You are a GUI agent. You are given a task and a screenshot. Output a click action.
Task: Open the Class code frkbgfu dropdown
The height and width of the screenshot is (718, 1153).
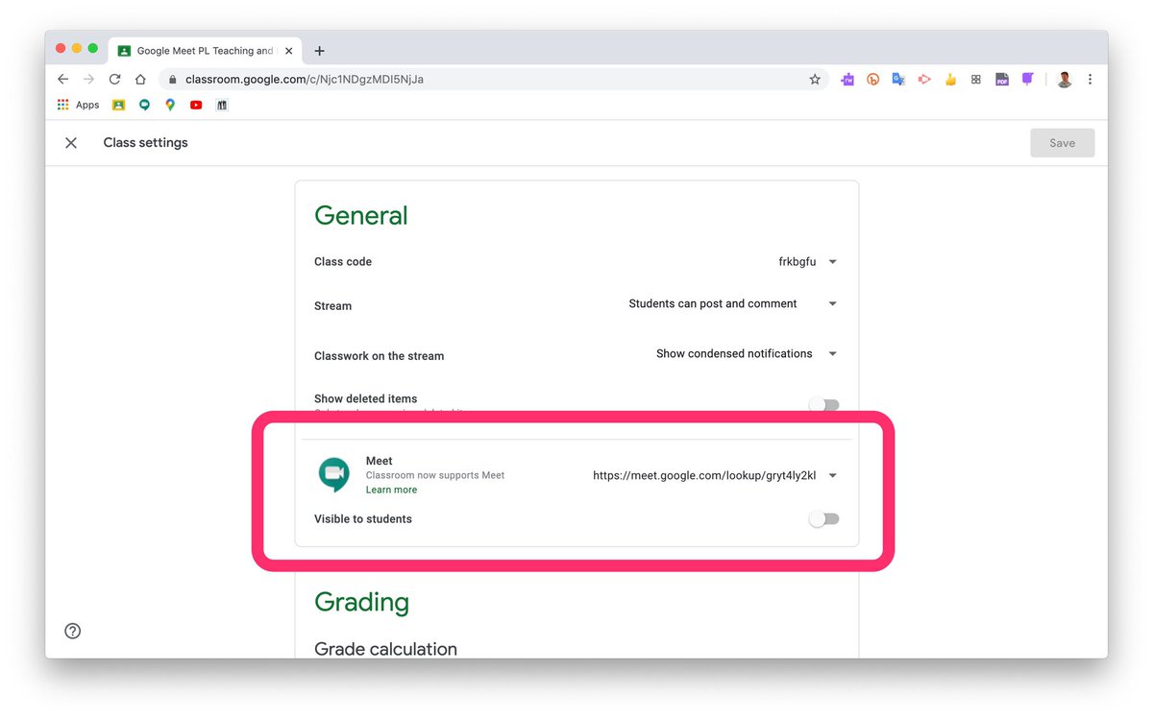point(832,262)
